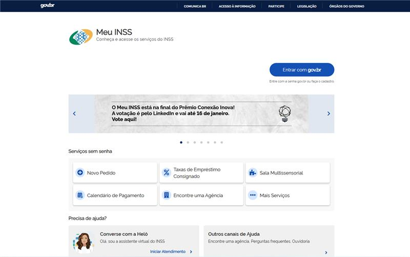Click the calendar icon for Calendário de Pagamento

pyautogui.click(x=80, y=195)
